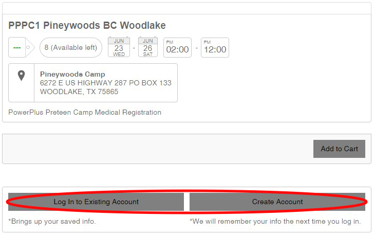The image size is (374, 235).
Task: Click the 02:00 PM start time box
Action: tap(177, 47)
